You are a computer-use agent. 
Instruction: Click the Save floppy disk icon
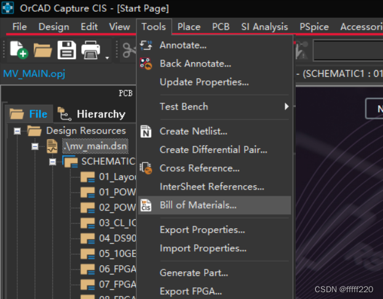click(66, 50)
